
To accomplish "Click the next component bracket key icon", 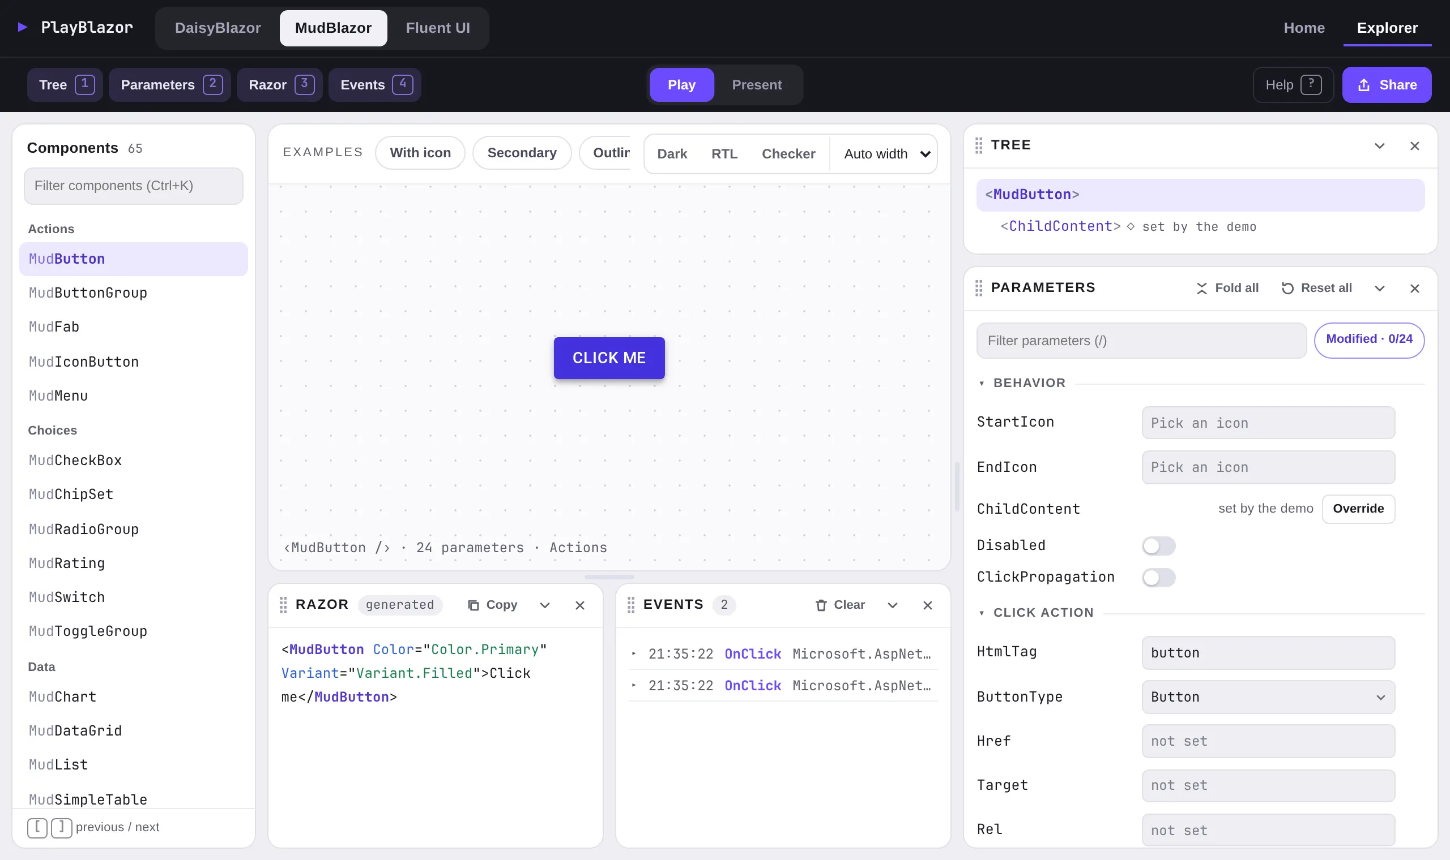I will (62, 828).
